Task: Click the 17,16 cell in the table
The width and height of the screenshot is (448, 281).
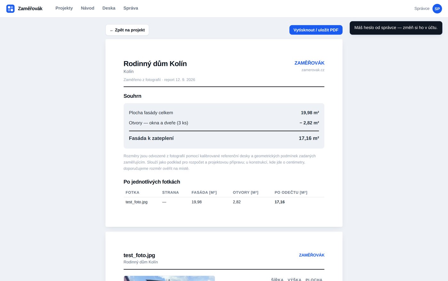Action: point(280,202)
